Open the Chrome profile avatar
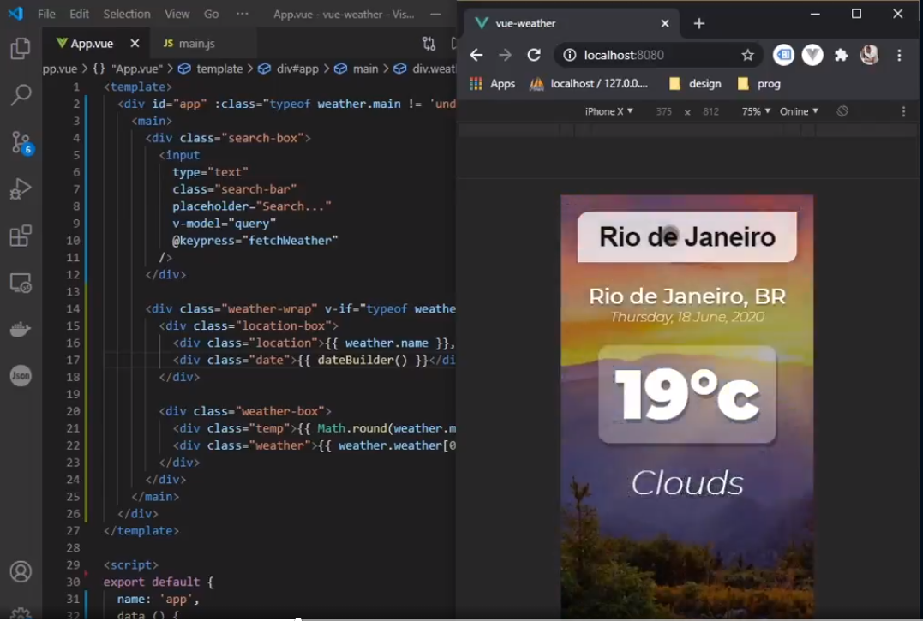Image resolution: width=923 pixels, height=621 pixels. coord(869,55)
